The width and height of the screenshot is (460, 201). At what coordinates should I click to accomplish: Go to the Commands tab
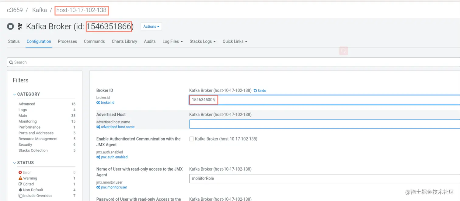coord(94,41)
